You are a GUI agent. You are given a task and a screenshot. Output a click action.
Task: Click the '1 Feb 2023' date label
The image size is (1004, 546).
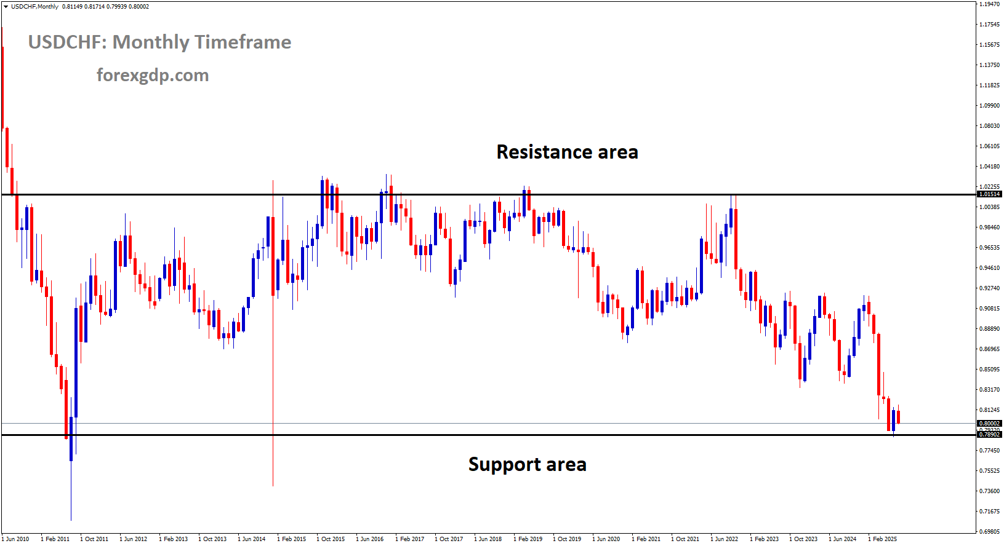765,539
